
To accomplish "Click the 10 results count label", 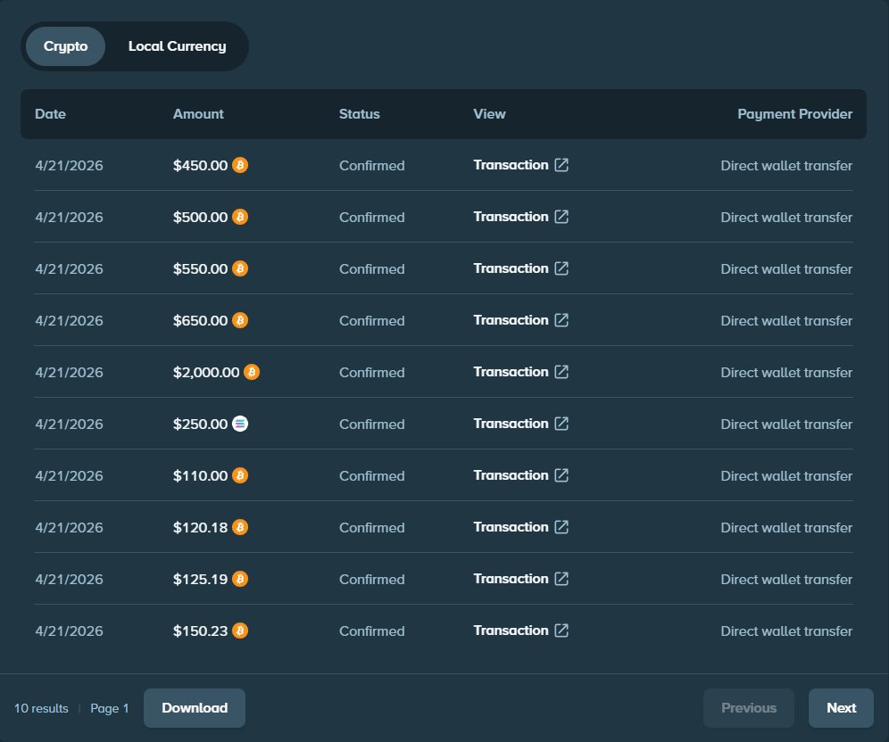I will tap(41, 708).
